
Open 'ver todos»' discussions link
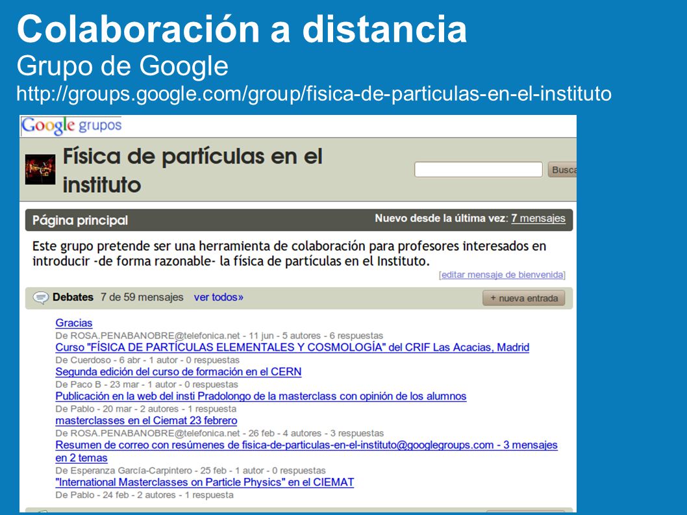[x=219, y=297]
